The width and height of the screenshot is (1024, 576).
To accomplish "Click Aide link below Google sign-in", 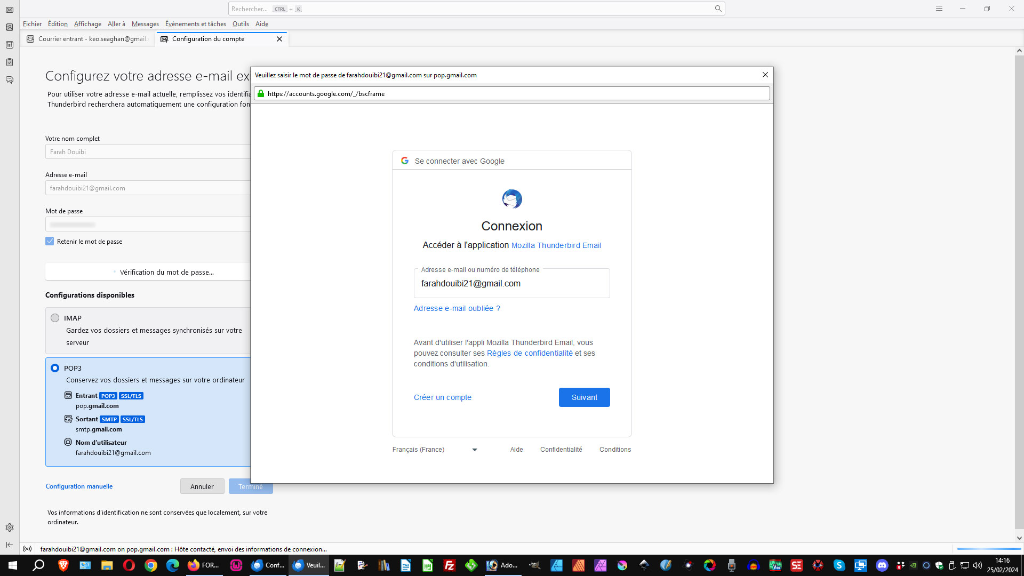I will 516,450.
